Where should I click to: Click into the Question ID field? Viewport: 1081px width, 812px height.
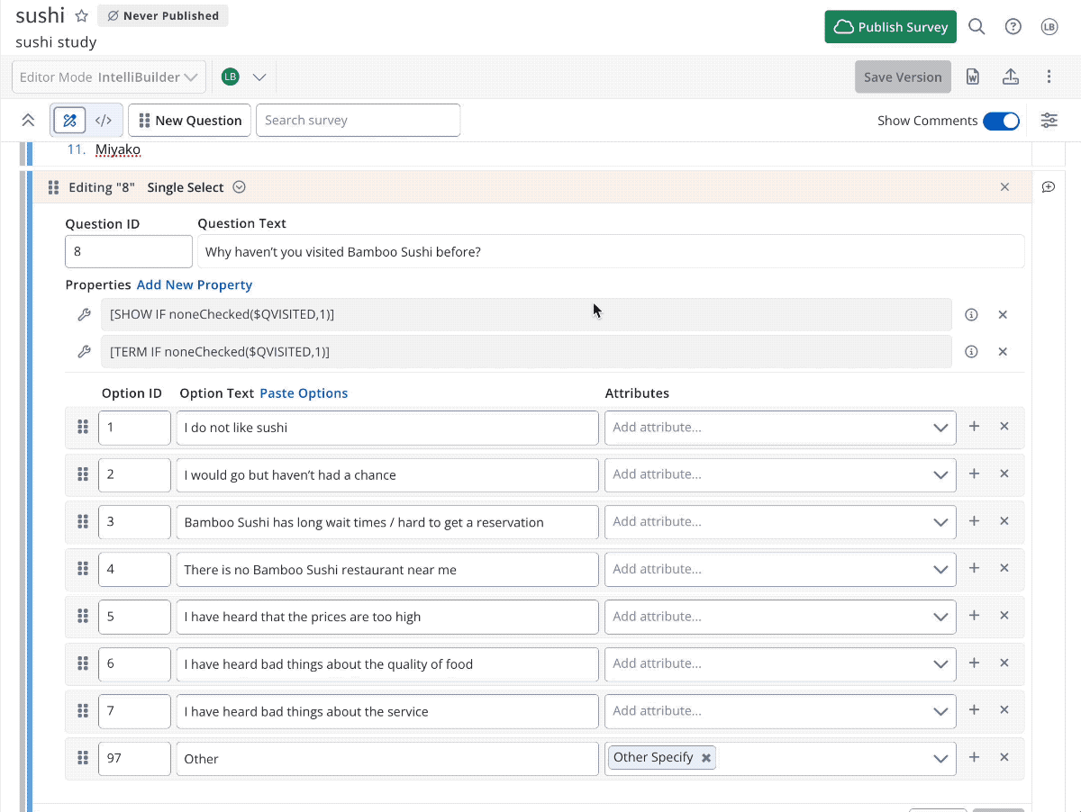(129, 252)
